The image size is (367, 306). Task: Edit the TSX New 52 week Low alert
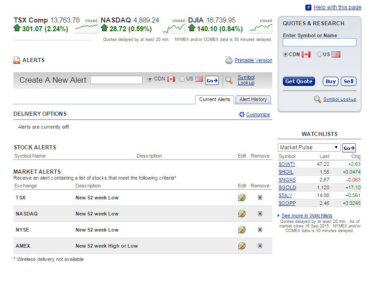[242, 198]
